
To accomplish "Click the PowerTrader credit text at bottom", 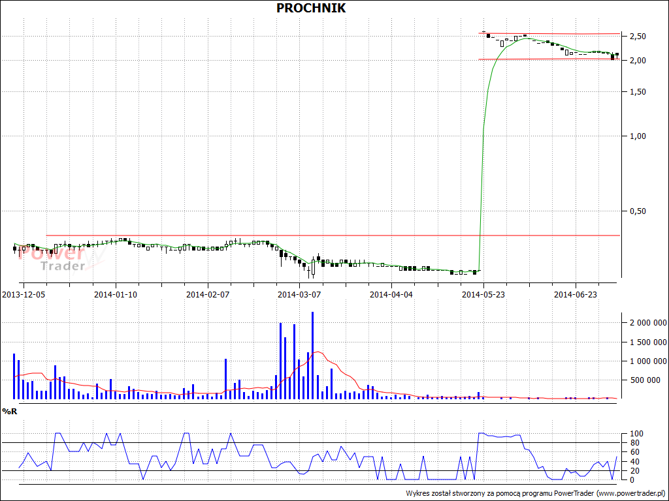I will 536,493.
